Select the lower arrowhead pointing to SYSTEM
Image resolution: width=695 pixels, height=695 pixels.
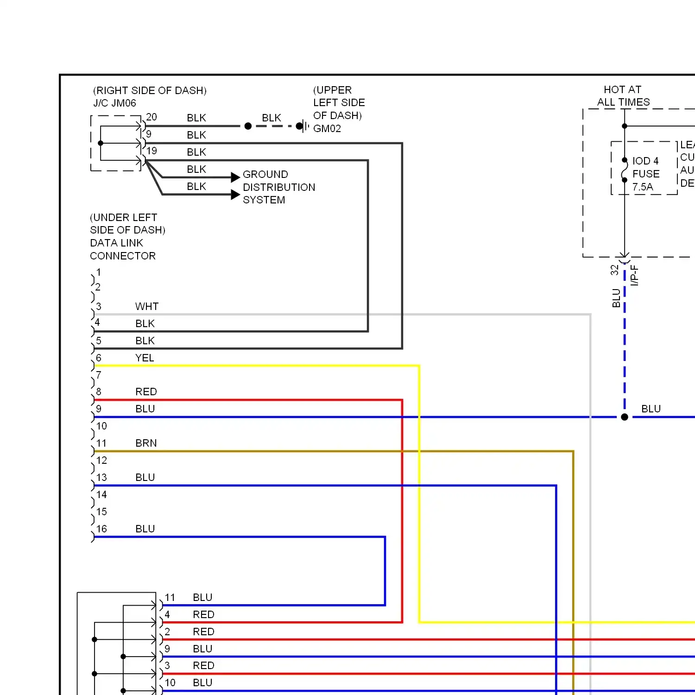pos(235,195)
